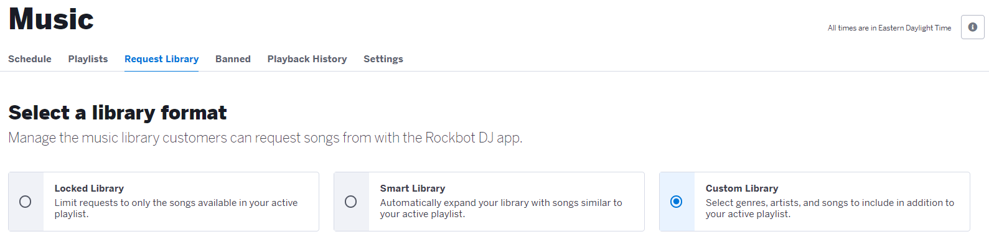Viewport: 989px width, 252px height.
Task: Click the active Request Library tab
Action: 161,59
